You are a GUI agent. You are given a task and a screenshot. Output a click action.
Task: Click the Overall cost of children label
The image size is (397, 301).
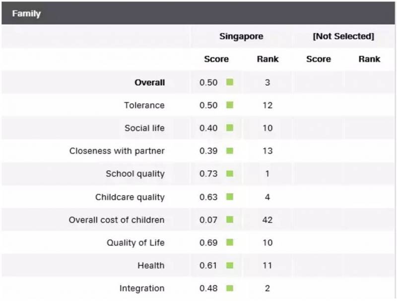[x=116, y=220]
